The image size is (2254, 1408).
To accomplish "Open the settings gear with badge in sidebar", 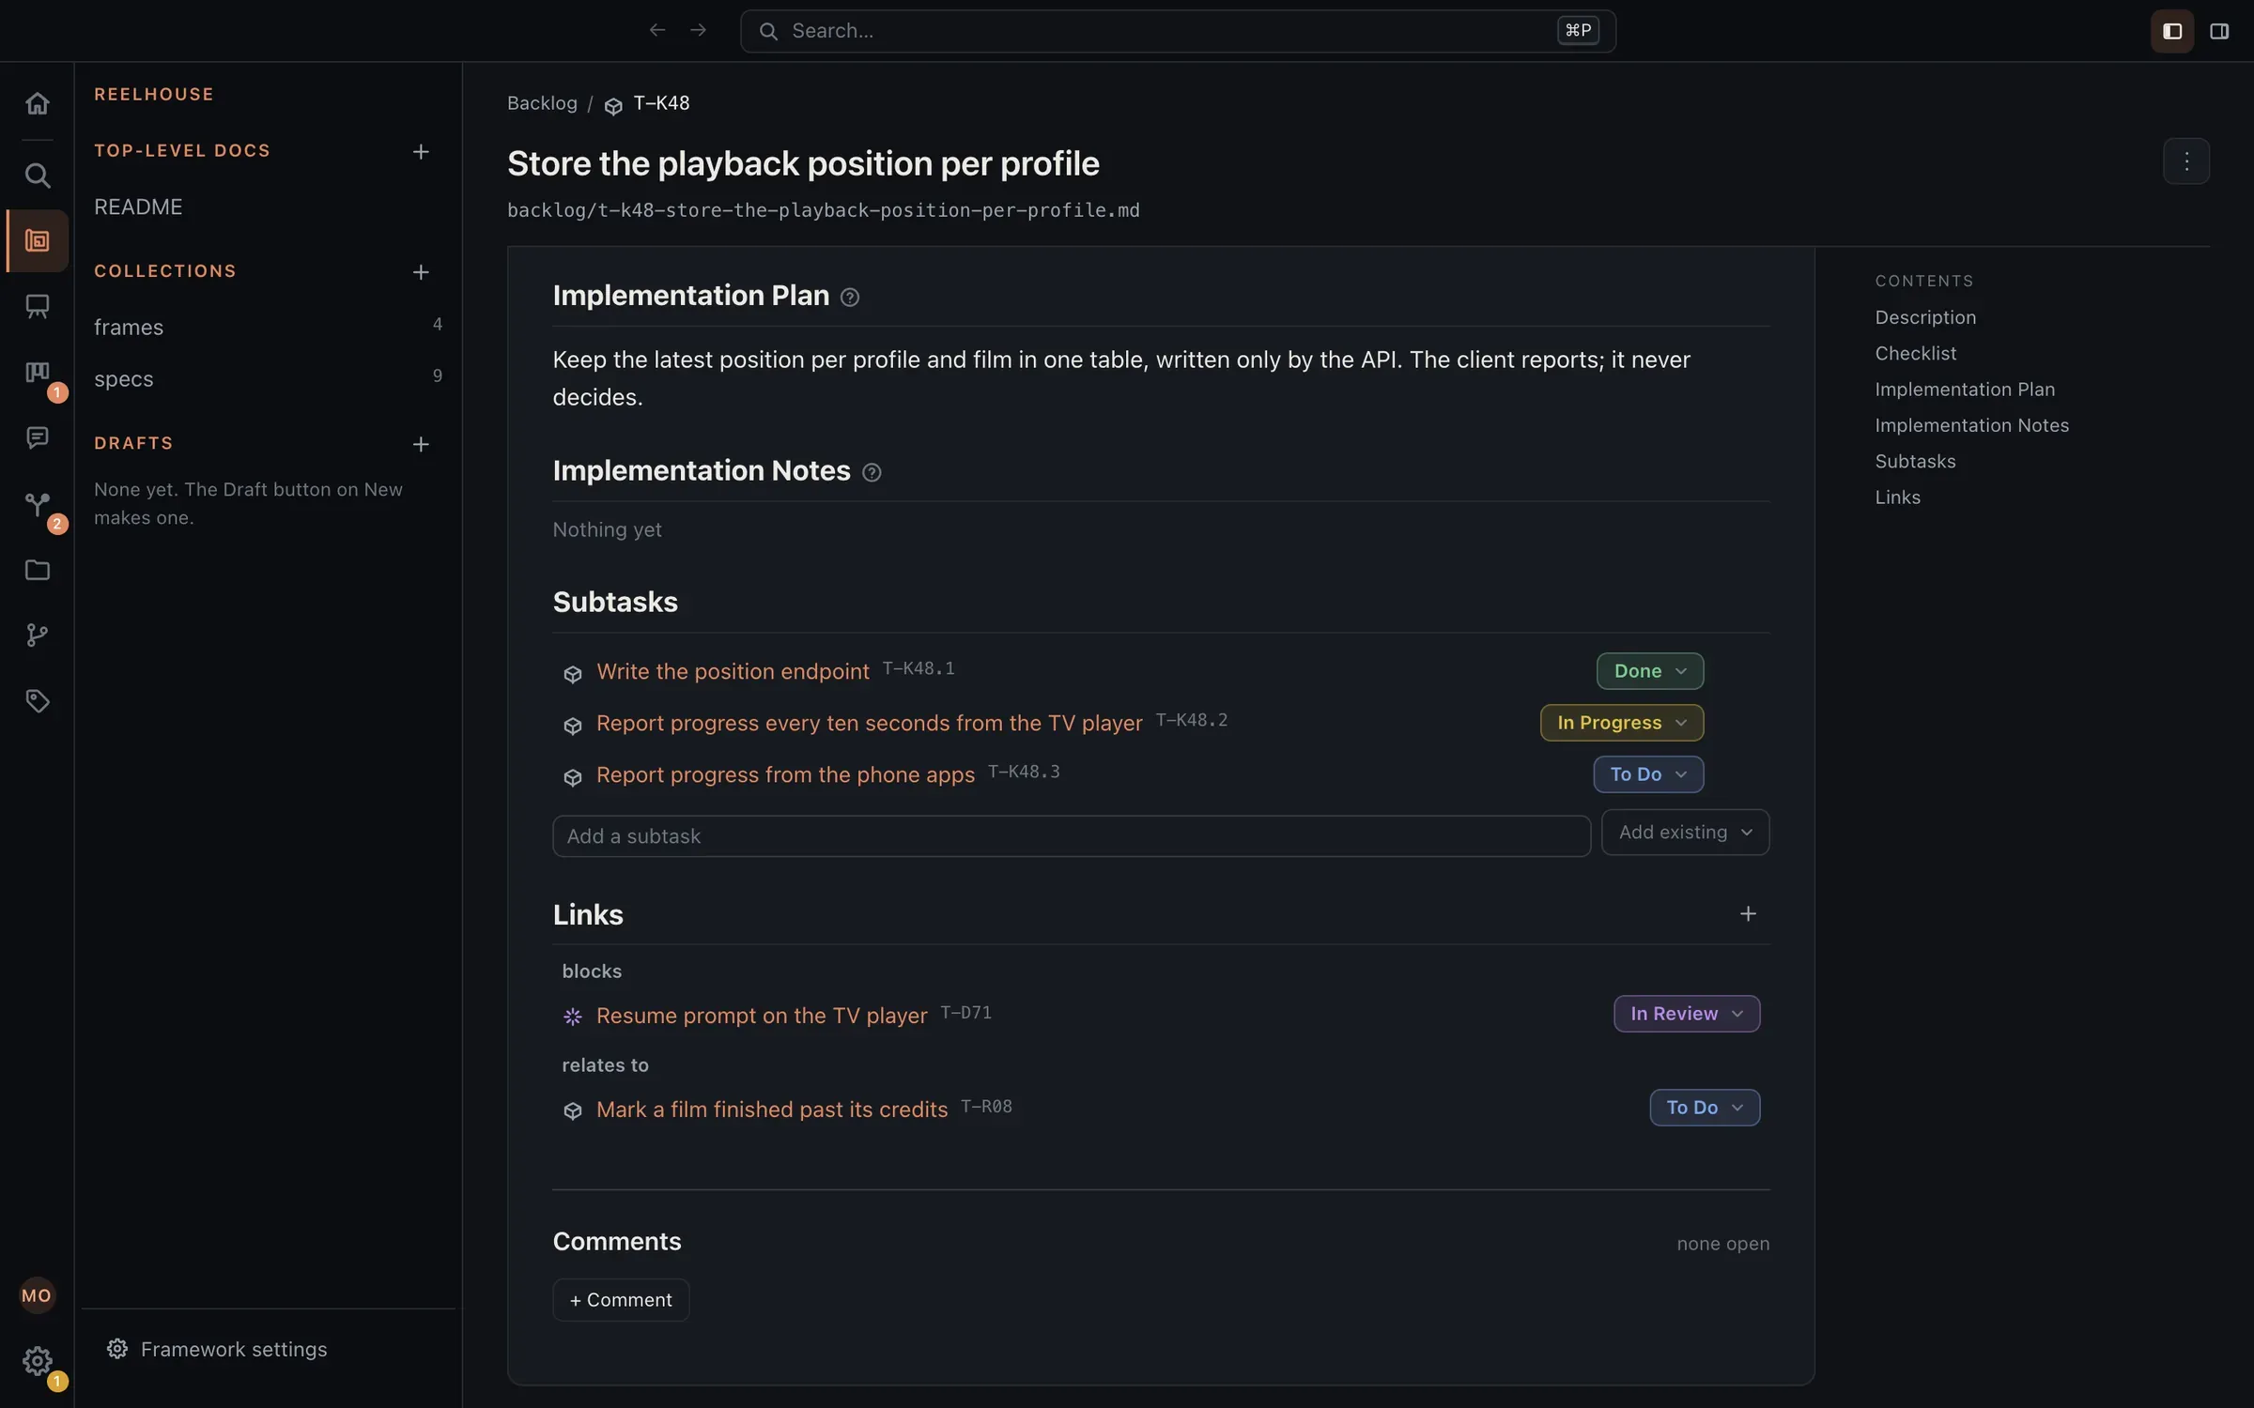I will point(37,1361).
